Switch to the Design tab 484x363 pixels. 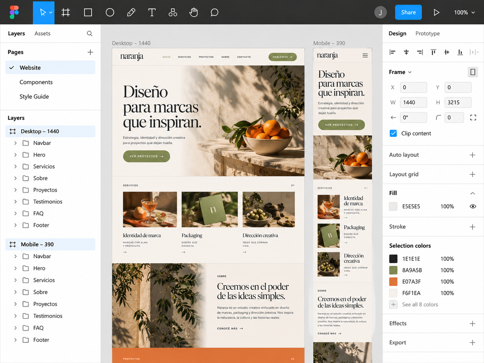397,33
